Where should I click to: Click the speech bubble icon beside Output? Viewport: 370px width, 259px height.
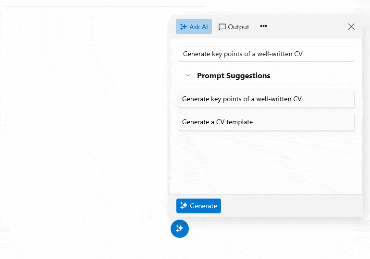(x=222, y=27)
